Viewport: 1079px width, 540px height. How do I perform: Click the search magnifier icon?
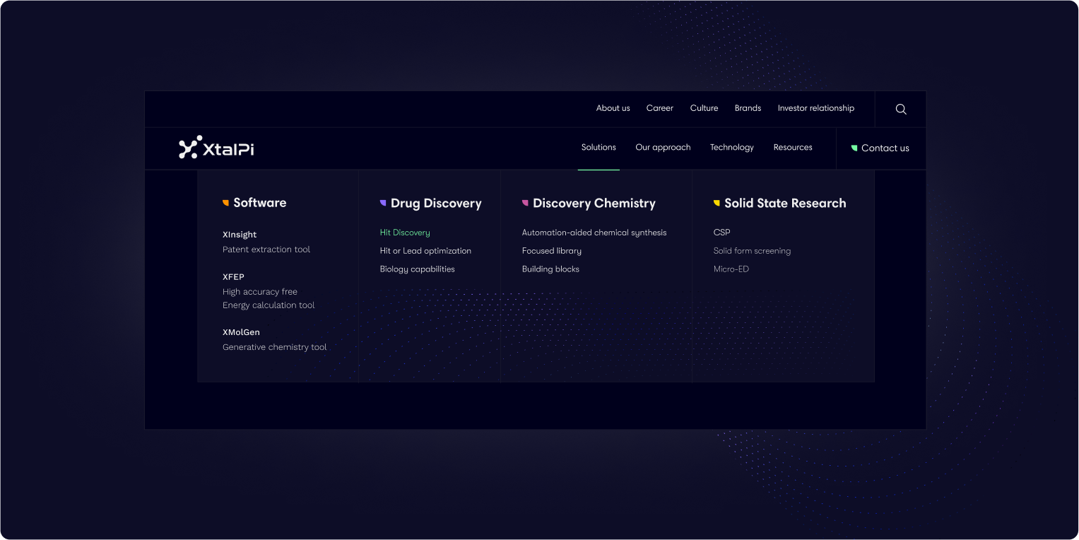pyautogui.click(x=900, y=109)
